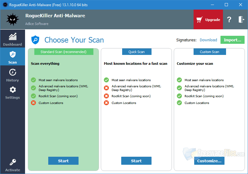Viewport: 248px width, 174px height.
Task: Open the help question mark icon
Action: click(x=229, y=20)
